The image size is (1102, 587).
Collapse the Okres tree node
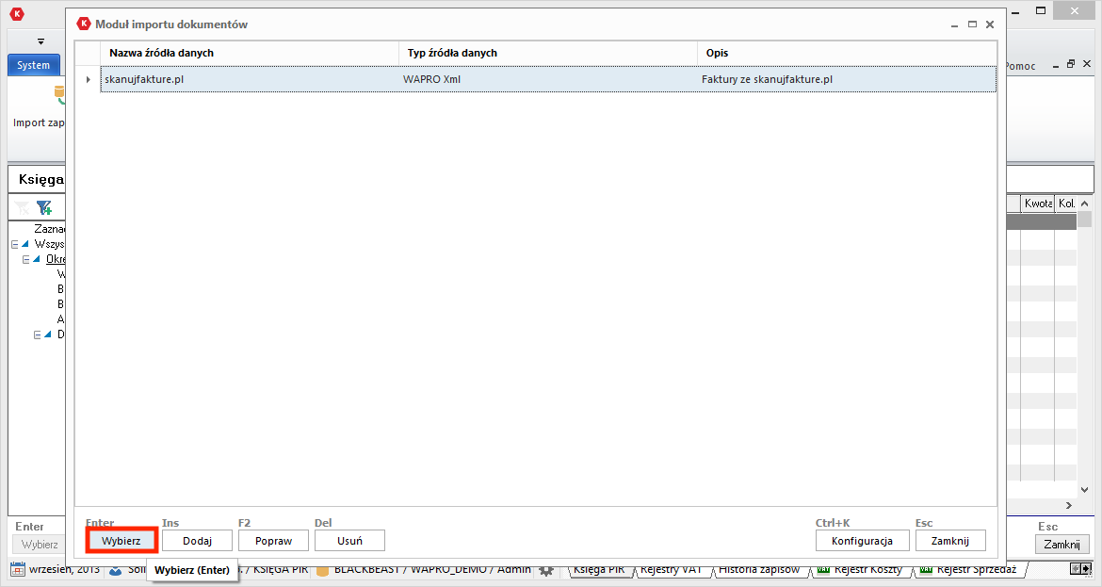pos(26,259)
